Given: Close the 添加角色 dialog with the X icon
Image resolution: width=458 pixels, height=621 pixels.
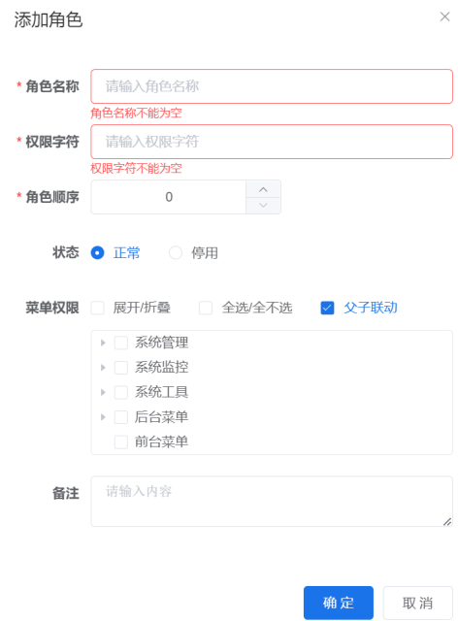Looking at the screenshot, I should [x=444, y=16].
